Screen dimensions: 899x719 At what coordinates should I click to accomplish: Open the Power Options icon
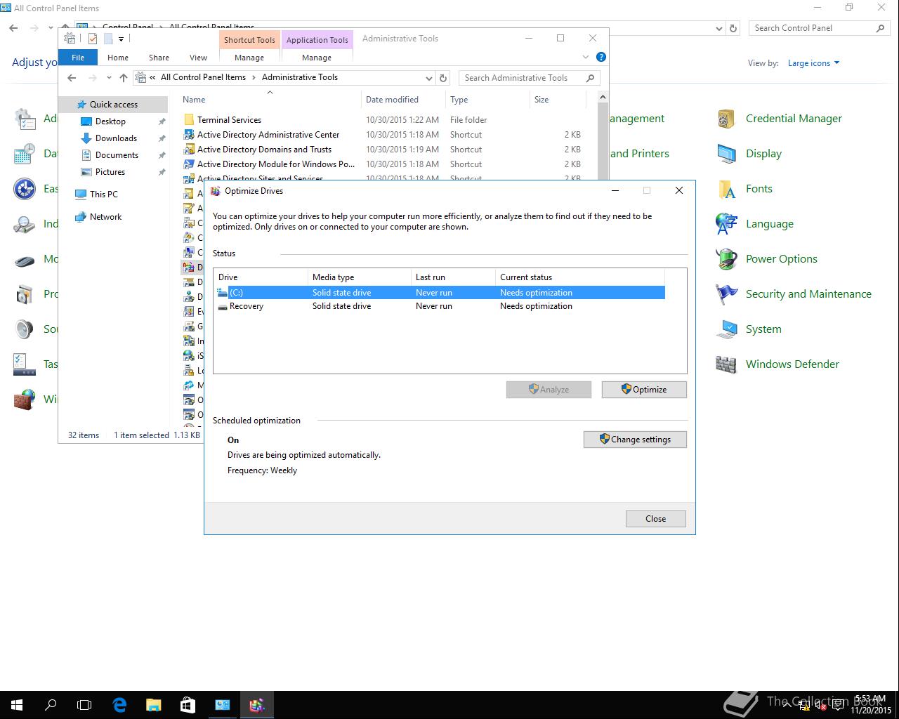[726, 259]
